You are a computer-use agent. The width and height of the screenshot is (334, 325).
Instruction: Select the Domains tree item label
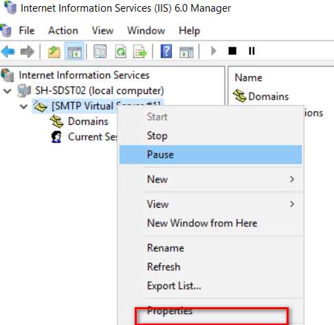pos(88,121)
